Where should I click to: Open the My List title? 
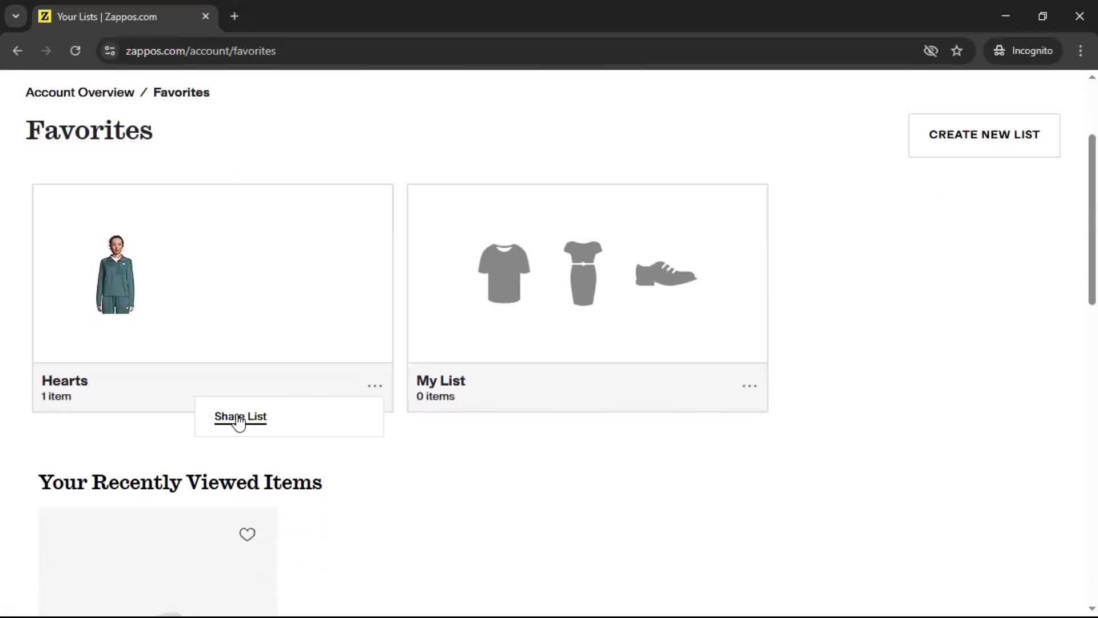click(x=440, y=381)
